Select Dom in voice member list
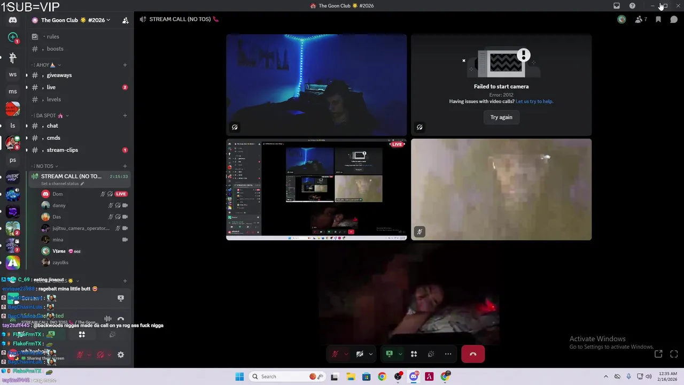 84,194
